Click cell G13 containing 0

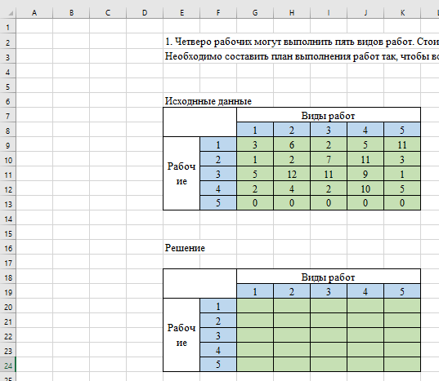pos(255,203)
